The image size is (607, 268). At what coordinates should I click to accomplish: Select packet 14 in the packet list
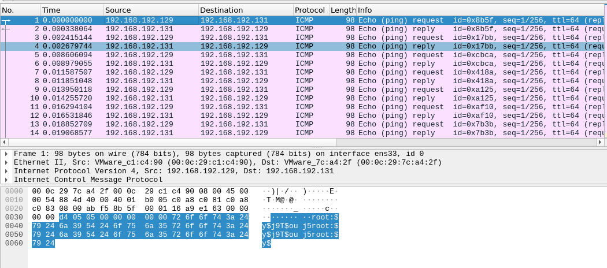coord(231,133)
